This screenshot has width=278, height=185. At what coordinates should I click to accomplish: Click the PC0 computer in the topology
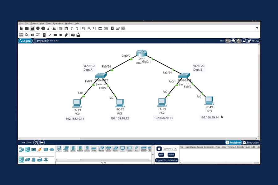tap(76, 103)
